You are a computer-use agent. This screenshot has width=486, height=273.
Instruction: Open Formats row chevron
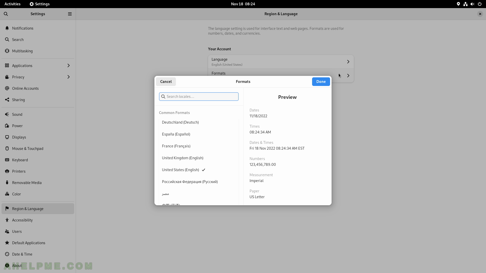348,76
